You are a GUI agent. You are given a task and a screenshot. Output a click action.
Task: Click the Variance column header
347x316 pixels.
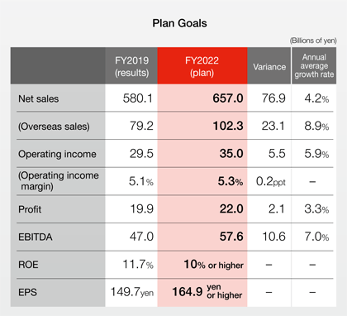point(269,65)
